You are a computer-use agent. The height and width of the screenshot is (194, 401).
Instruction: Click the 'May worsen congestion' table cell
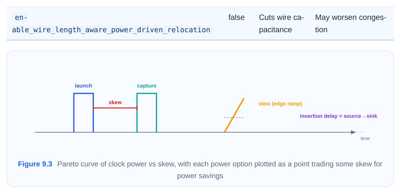[351, 24]
